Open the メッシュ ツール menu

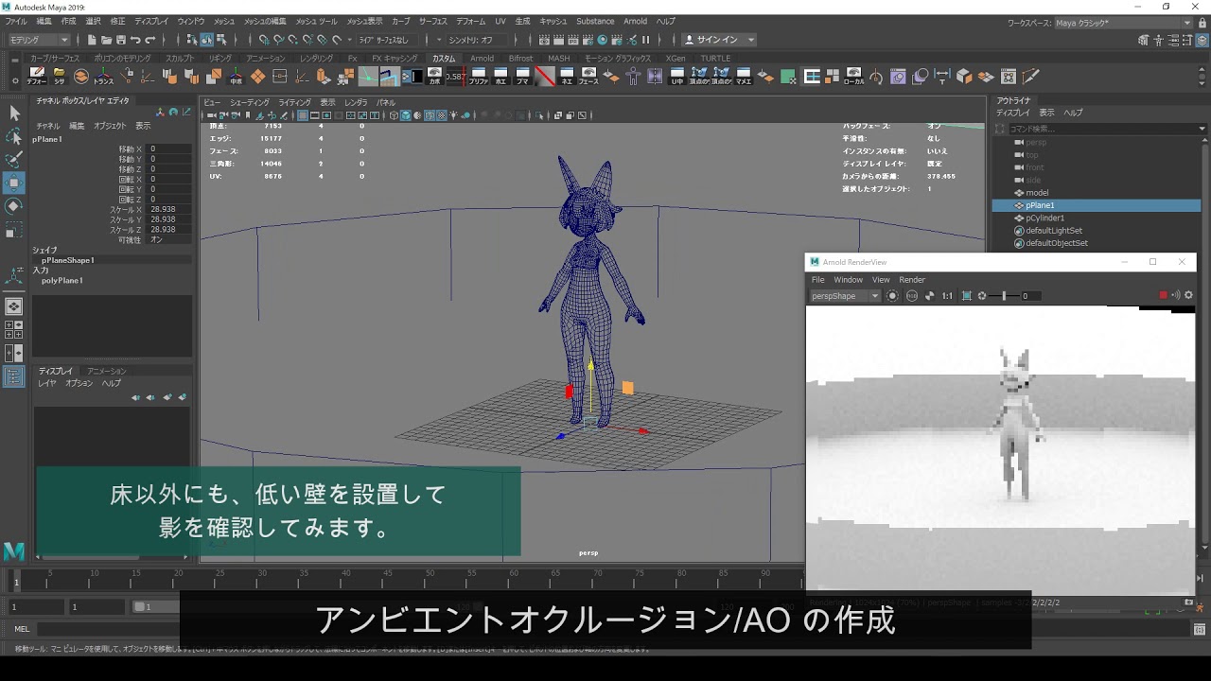(x=316, y=21)
